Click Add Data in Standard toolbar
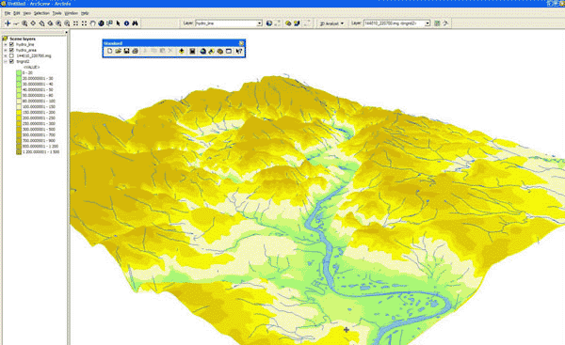This screenshot has height=345, width=565. click(x=182, y=52)
